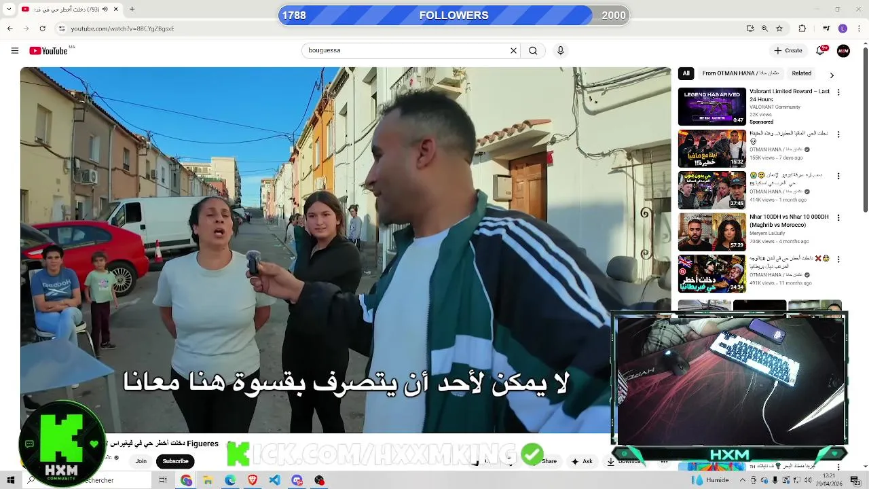Go forward in browser history
The width and height of the screenshot is (869, 489).
click(26, 29)
